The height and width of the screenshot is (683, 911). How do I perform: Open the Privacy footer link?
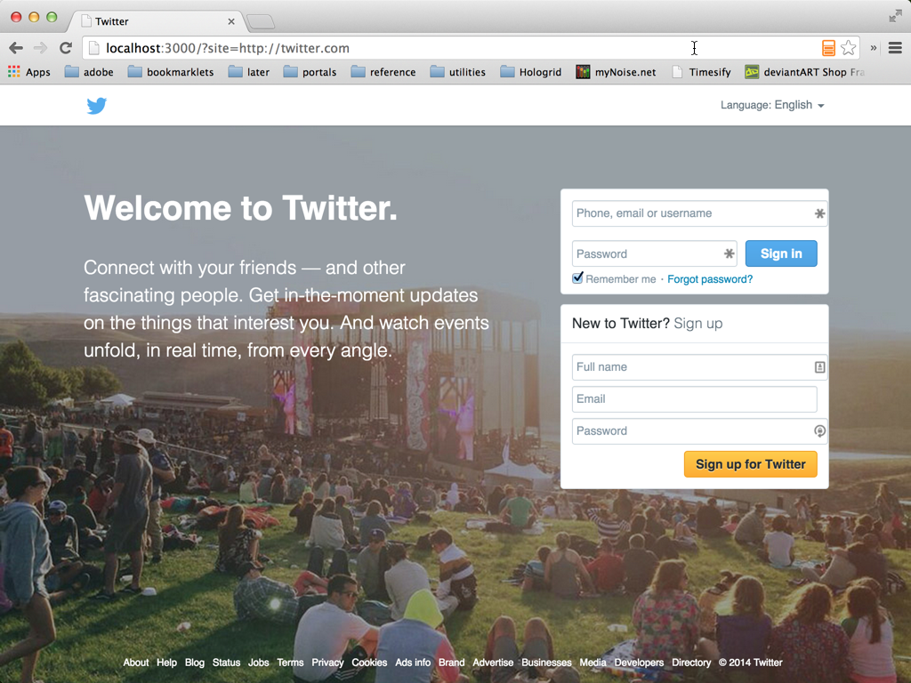[x=327, y=663]
